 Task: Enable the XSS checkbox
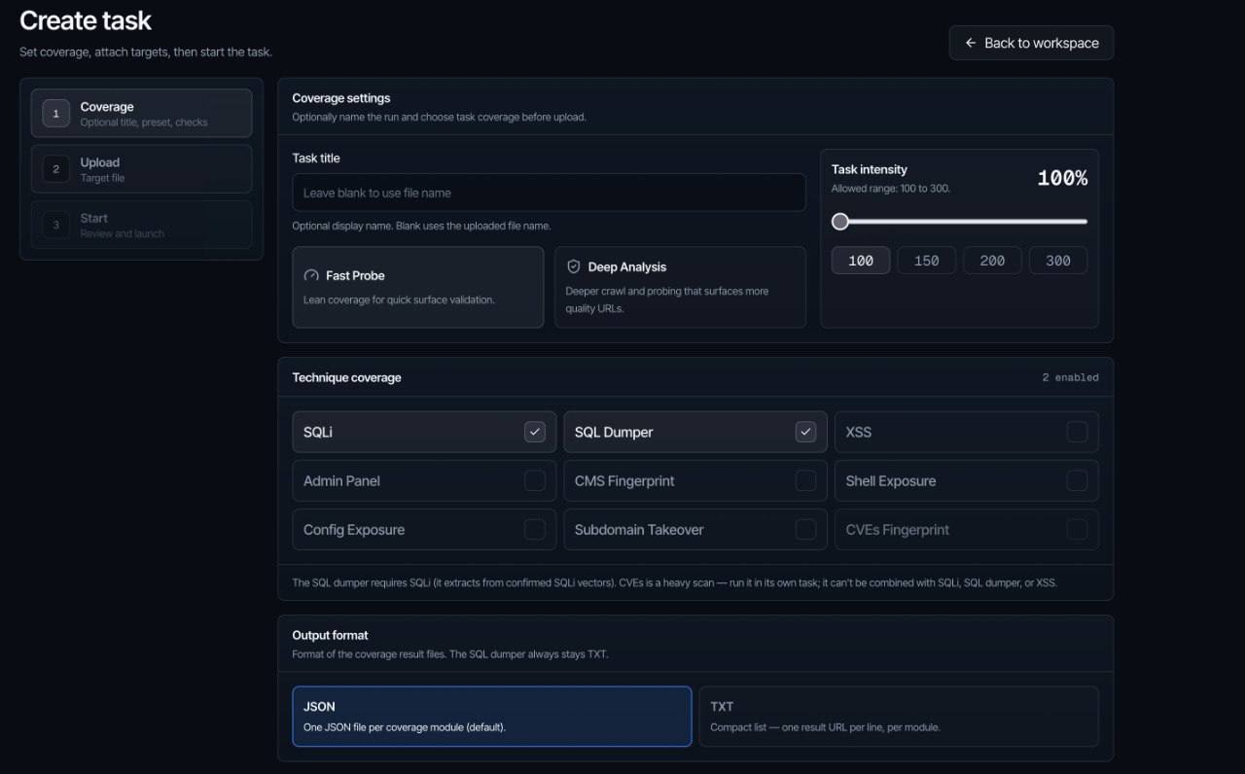point(1077,432)
